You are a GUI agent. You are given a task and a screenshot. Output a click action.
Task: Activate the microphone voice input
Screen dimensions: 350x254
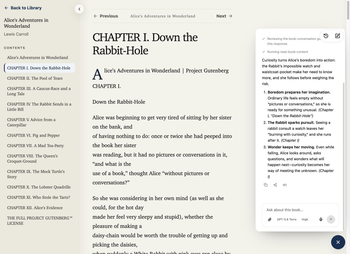point(321,219)
